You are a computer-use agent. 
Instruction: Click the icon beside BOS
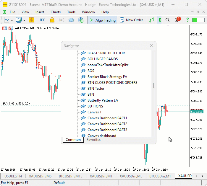coord(83,71)
